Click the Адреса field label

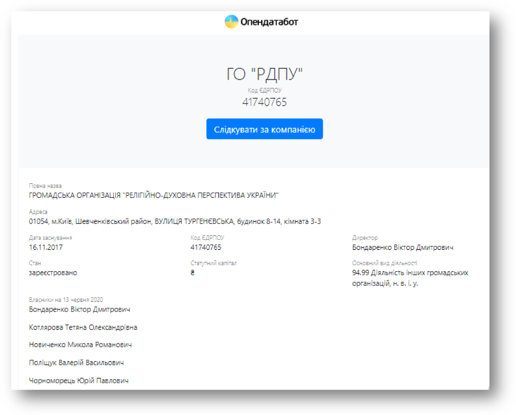coord(38,212)
